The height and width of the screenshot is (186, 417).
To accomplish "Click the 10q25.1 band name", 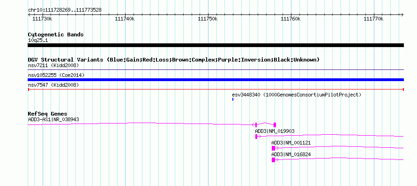I will click(x=38, y=41).
